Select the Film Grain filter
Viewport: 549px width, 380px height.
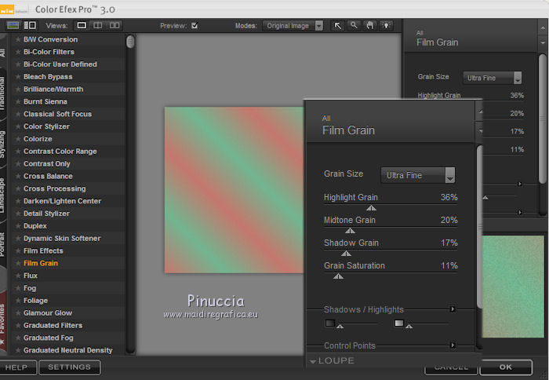[x=41, y=263]
